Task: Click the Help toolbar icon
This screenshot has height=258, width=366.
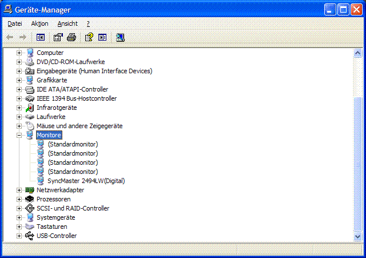Action: (x=89, y=38)
